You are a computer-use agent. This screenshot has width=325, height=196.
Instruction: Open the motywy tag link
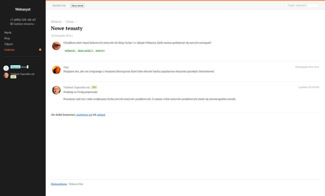point(100,50)
